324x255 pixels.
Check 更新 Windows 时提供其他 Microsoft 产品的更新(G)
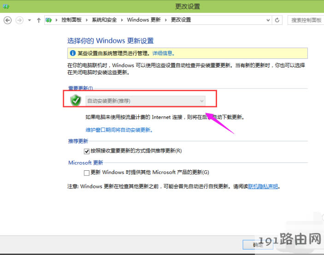pyautogui.click(x=87, y=173)
